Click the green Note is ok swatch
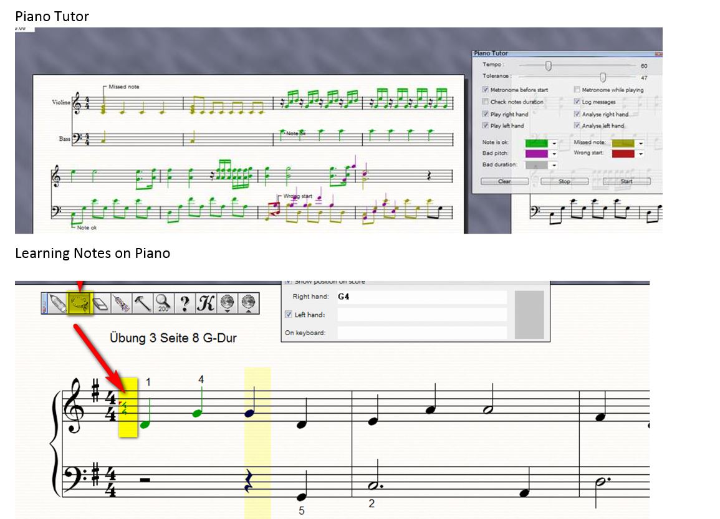 [x=537, y=143]
